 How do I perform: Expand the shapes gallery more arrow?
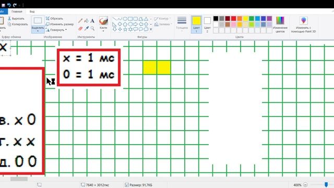pyautogui.click(x=151, y=29)
